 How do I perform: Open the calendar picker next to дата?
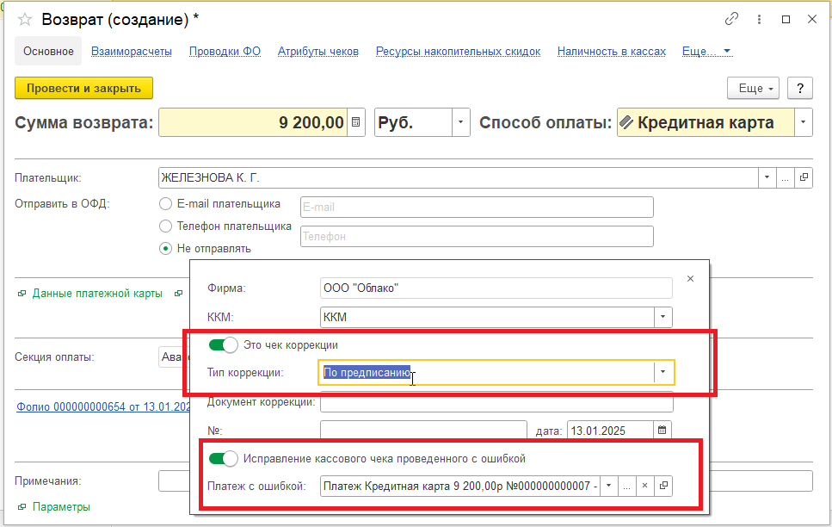[662, 430]
